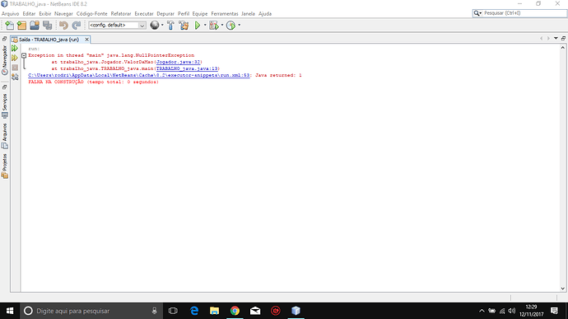Run the project with green arrow
568x319 pixels.
(x=198, y=25)
